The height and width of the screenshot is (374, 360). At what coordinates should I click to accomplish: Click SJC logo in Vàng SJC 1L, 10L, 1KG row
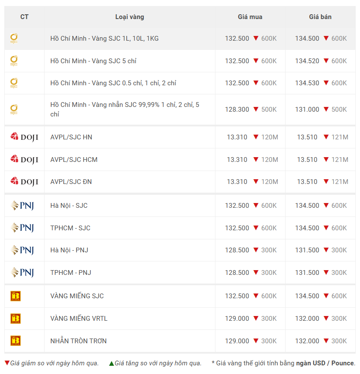(x=14, y=39)
